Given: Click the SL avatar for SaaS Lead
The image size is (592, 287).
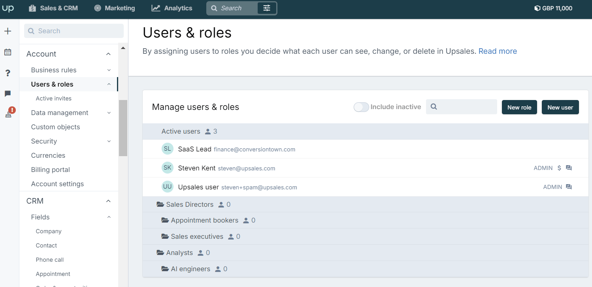Looking at the screenshot, I should pos(168,149).
